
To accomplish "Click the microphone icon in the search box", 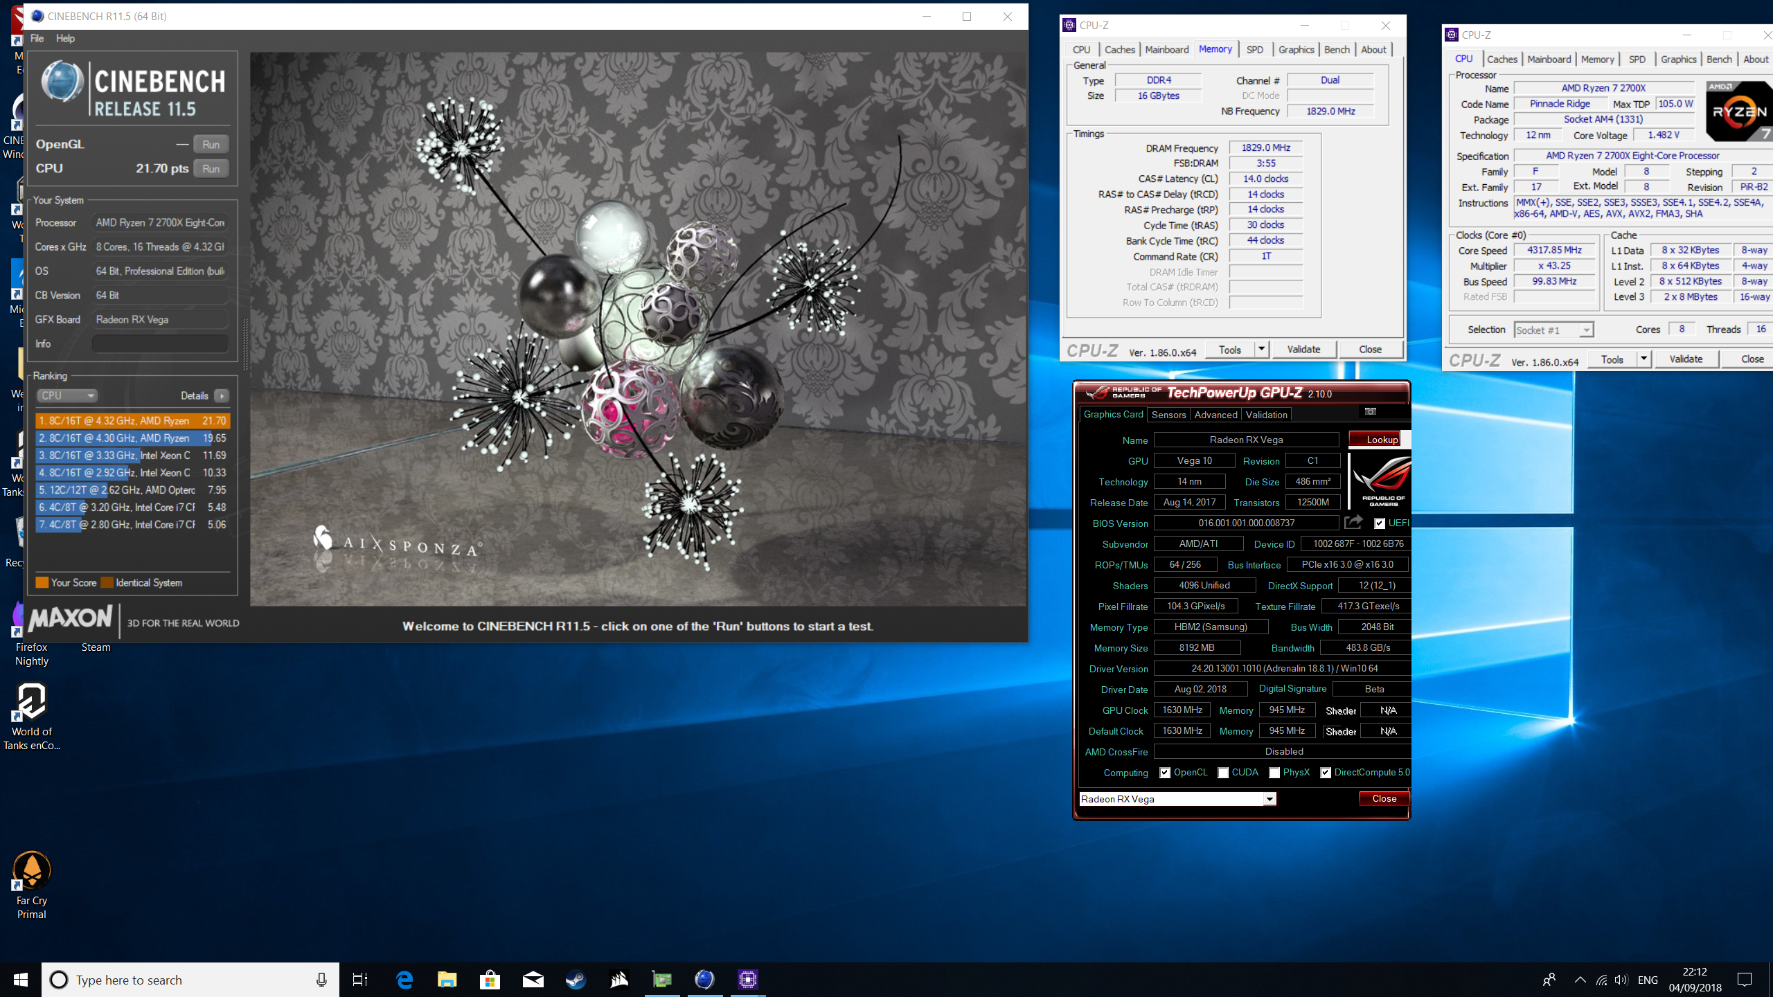I will pos(321,980).
